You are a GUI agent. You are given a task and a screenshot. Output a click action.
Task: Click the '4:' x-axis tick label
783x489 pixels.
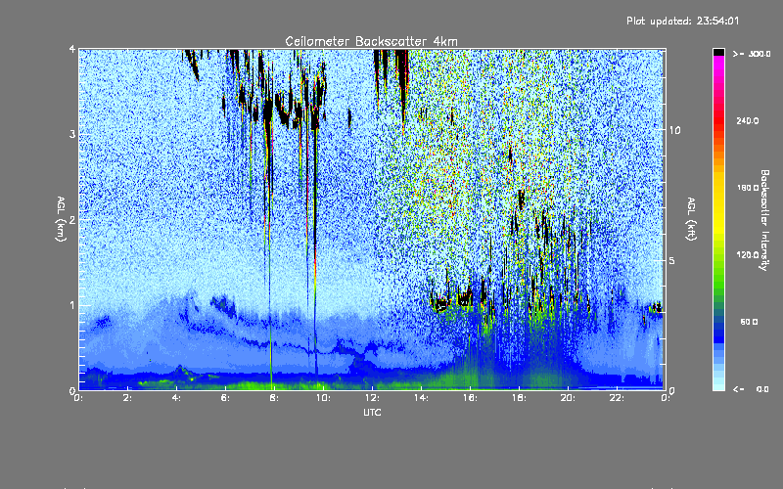(x=177, y=398)
